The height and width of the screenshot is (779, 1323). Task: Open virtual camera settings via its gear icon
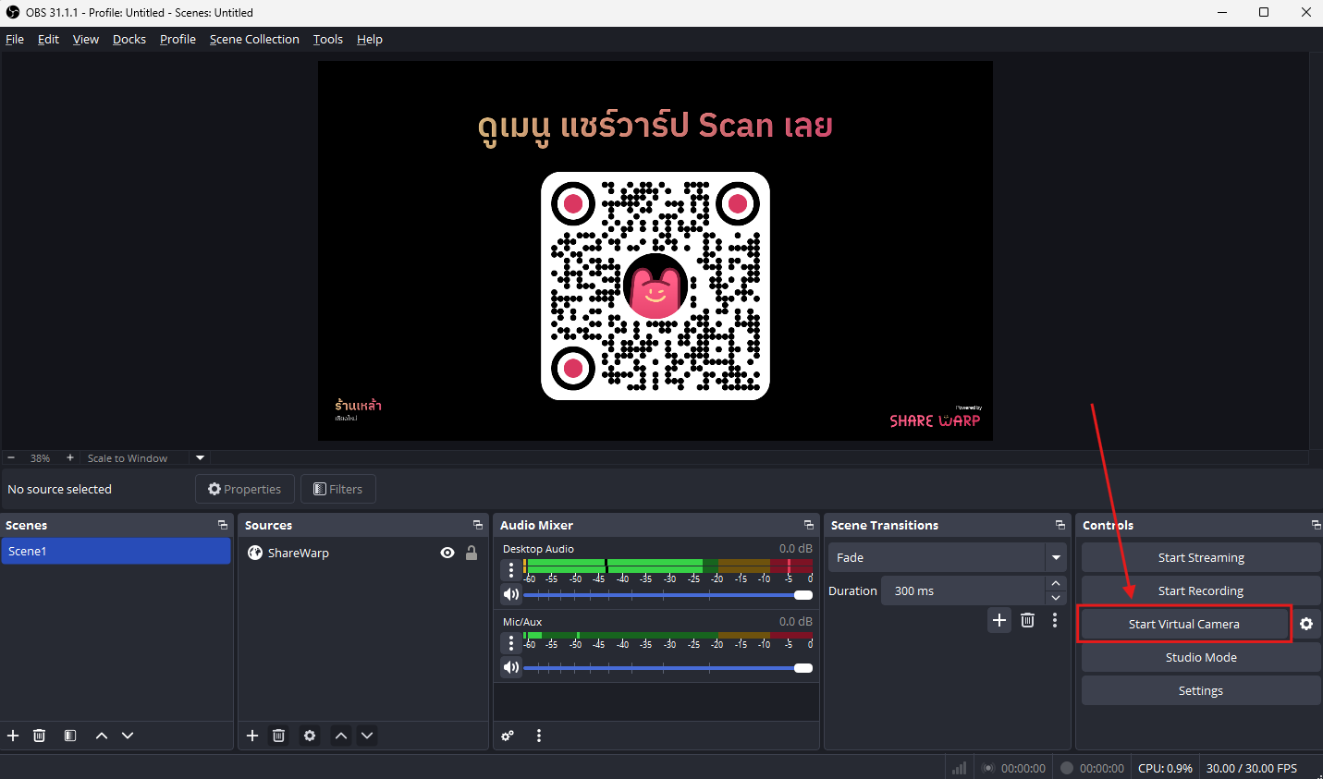tap(1306, 624)
